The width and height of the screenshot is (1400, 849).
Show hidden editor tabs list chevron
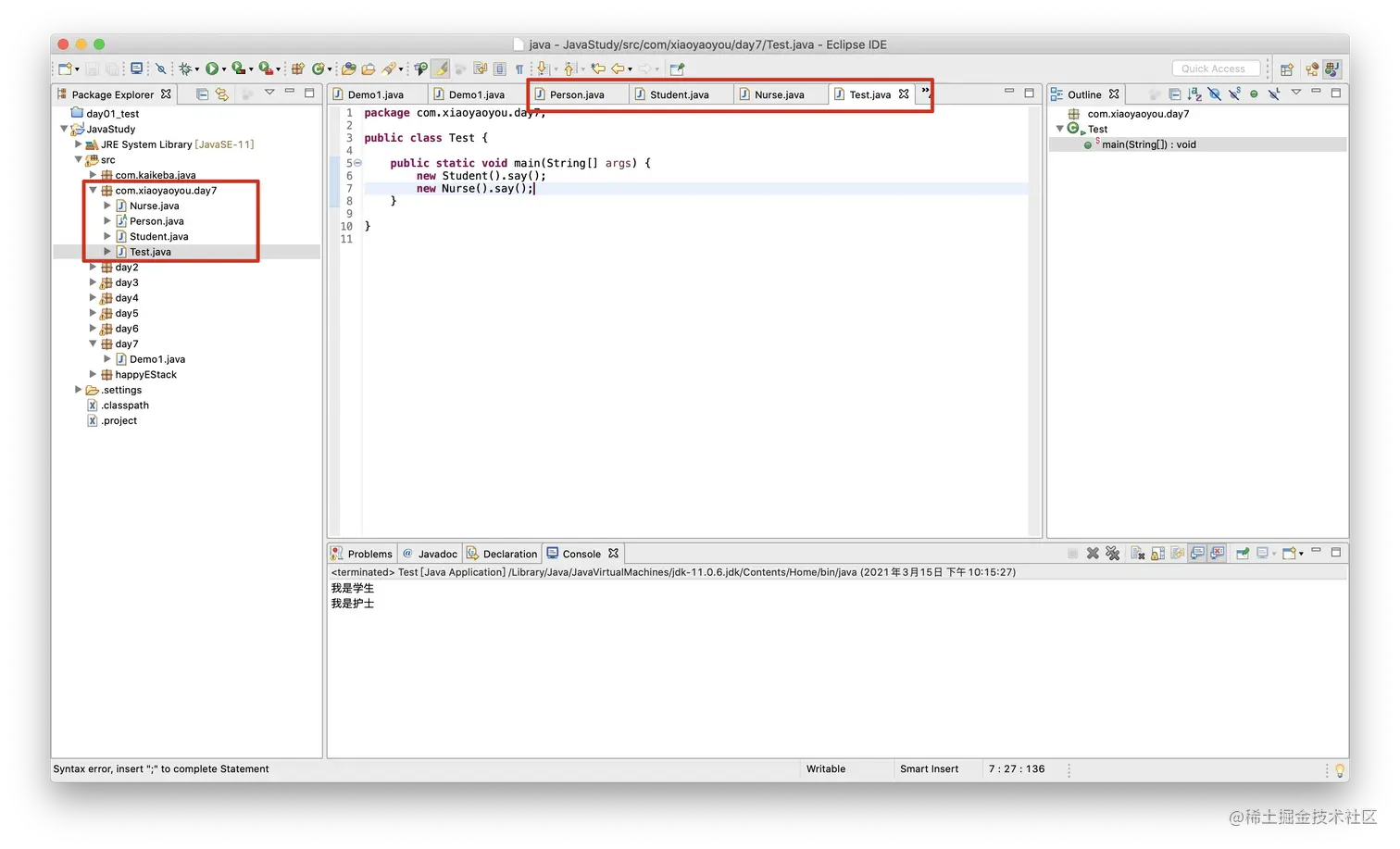tap(925, 92)
